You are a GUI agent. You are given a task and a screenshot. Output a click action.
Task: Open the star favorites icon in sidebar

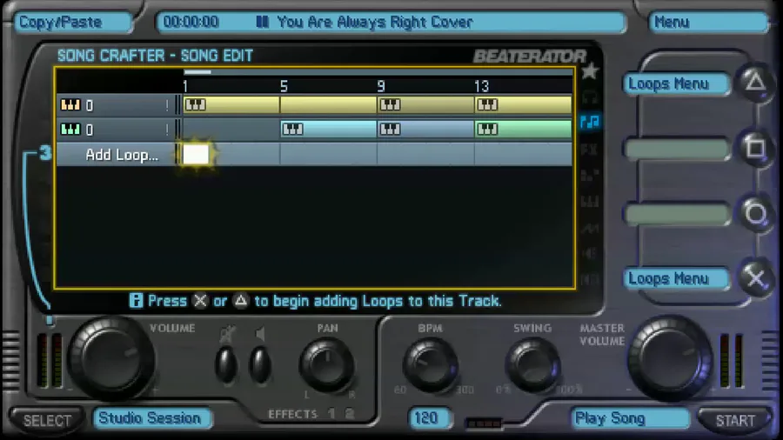pos(590,71)
